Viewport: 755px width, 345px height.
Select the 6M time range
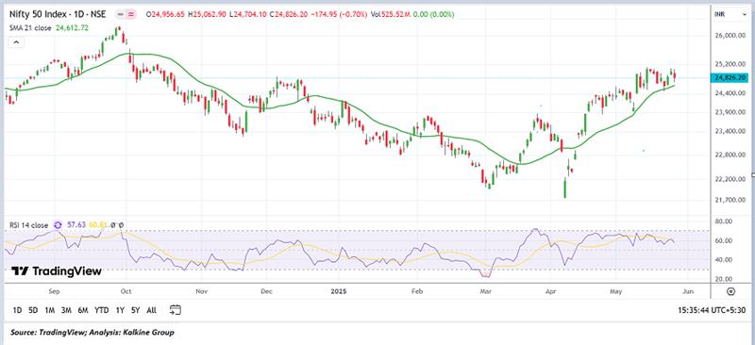click(83, 310)
